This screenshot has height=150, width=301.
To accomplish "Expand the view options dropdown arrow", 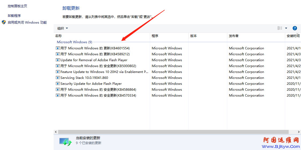I will 286,28.
